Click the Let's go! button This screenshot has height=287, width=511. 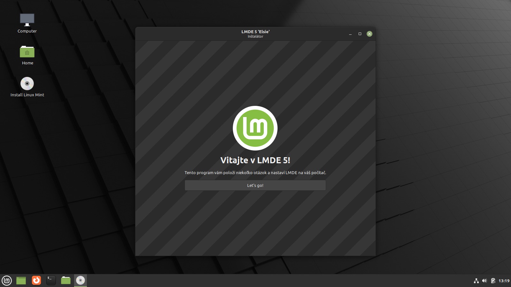click(x=255, y=185)
